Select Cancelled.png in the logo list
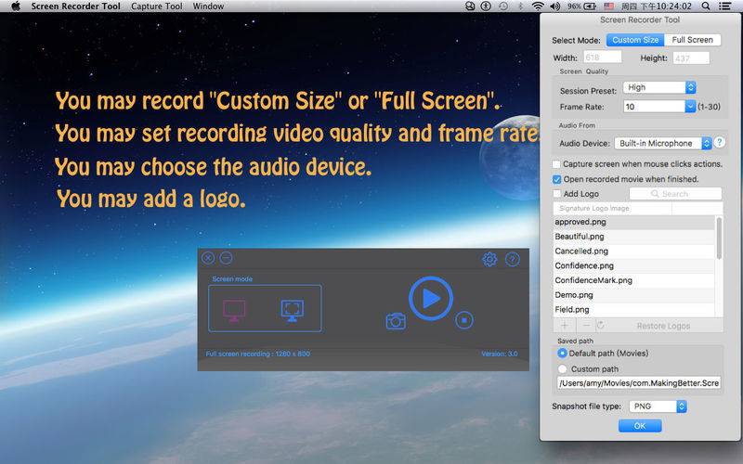This screenshot has width=743, height=464. coord(634,251)
